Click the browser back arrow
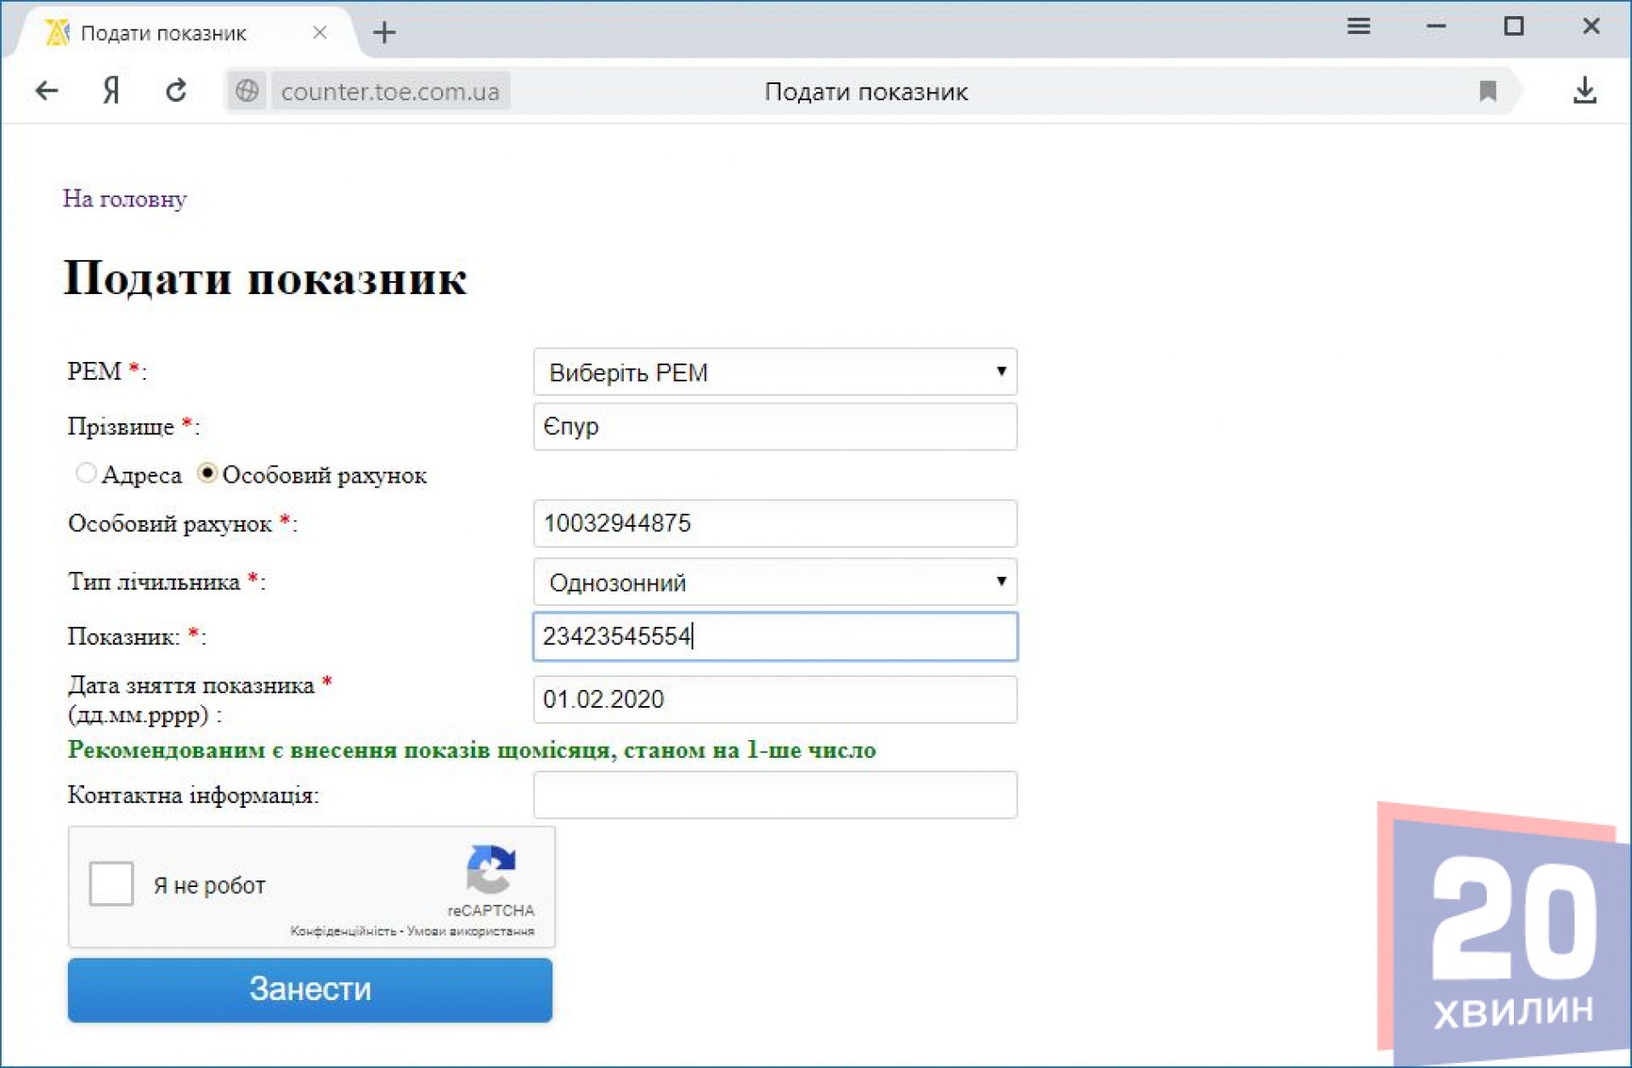The image size is (1632, 1068). coord(47,90)
